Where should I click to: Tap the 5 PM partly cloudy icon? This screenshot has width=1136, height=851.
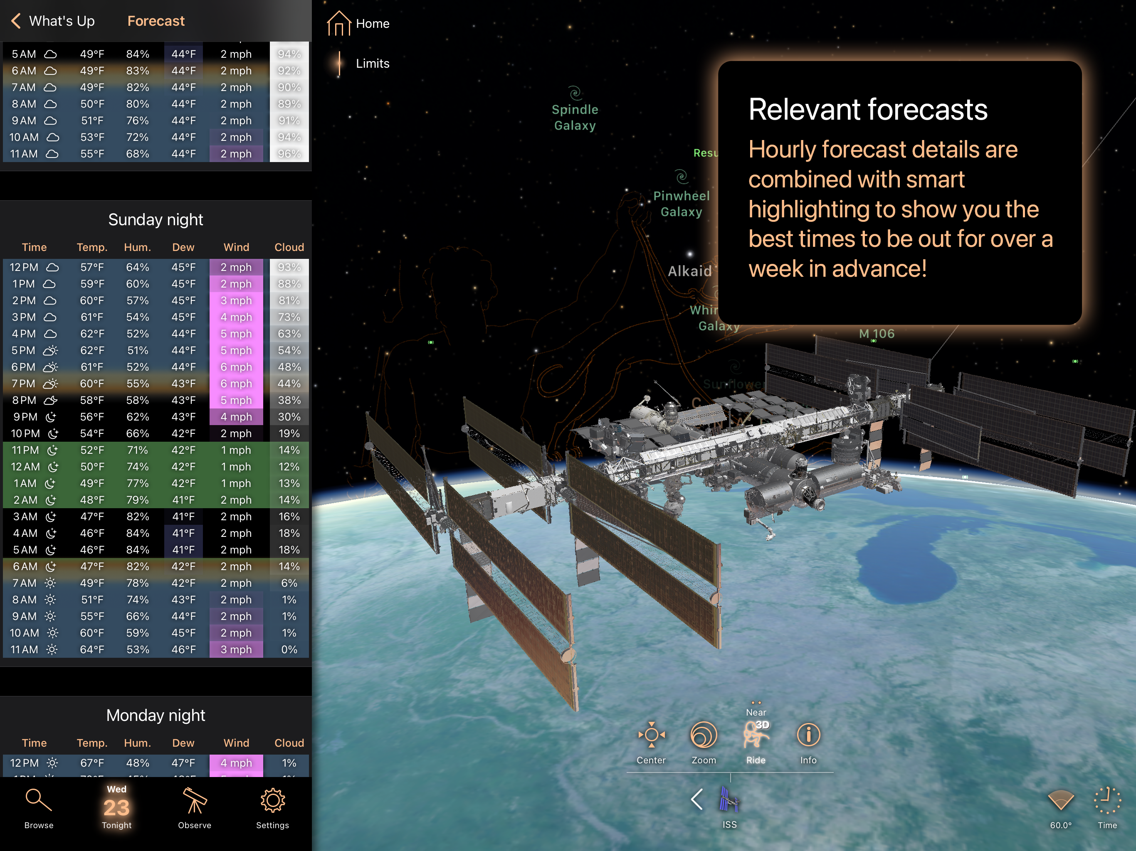click(50, 350)
